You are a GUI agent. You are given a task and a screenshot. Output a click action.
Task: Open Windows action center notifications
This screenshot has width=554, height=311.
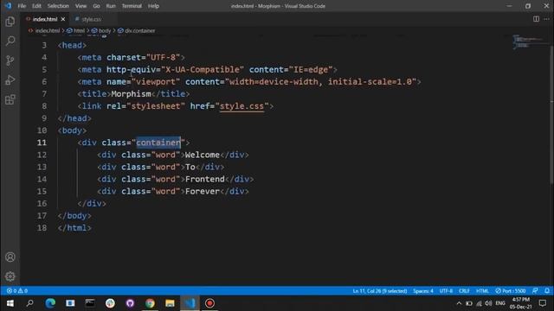click(x=543, y=303)
